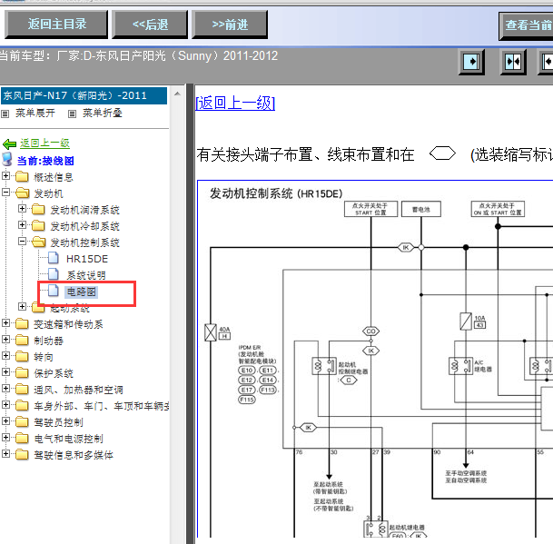Expand the 发动机润滑系统 node
The image size is (553, 544).
click(22, 208)
